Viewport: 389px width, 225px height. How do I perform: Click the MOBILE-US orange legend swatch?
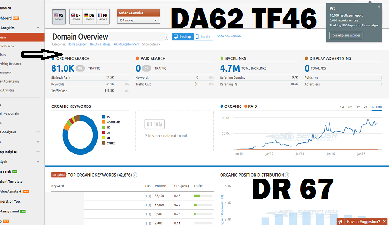pos(104,122)
